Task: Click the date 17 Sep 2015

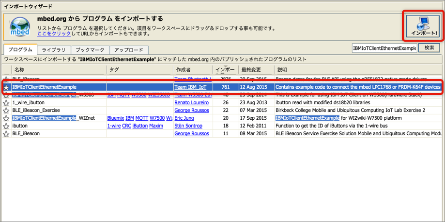Action: coord(254,118)
